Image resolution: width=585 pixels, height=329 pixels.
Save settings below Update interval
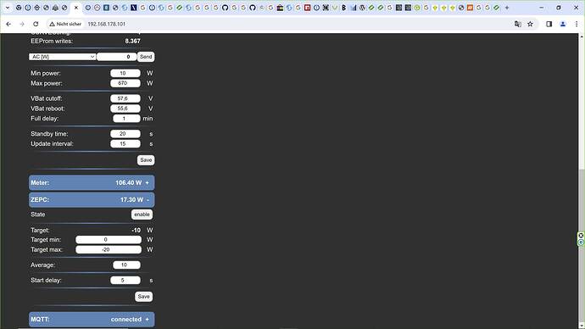coord(146,160)
